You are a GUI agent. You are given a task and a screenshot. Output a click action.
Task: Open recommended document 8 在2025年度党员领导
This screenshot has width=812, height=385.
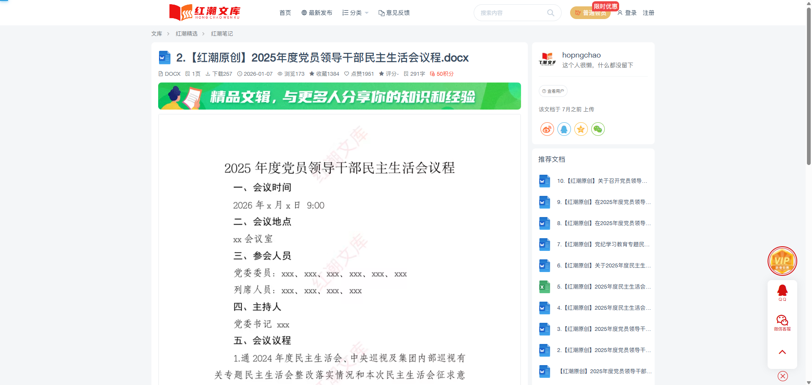click(x=604, y=223)
